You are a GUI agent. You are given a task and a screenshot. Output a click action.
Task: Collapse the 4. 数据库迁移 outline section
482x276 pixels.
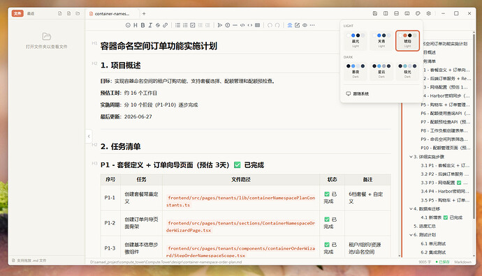411,209
